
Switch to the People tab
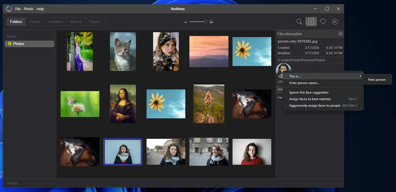click(x=95, y=22)
